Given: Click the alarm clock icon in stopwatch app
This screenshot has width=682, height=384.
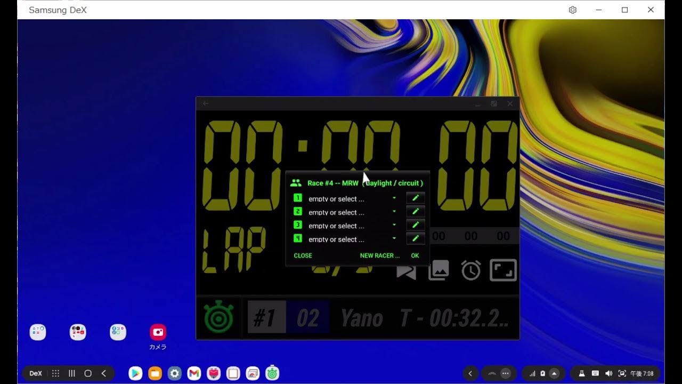Looking at the screenshot, I should coord(471,270).
